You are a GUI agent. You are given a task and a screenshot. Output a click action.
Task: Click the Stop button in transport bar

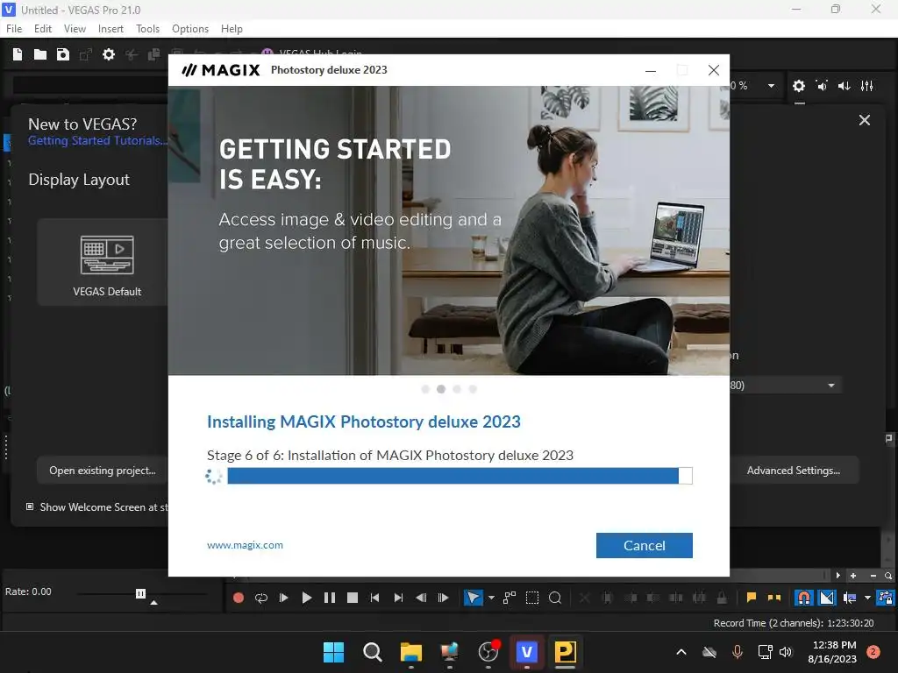click(353, 598)
